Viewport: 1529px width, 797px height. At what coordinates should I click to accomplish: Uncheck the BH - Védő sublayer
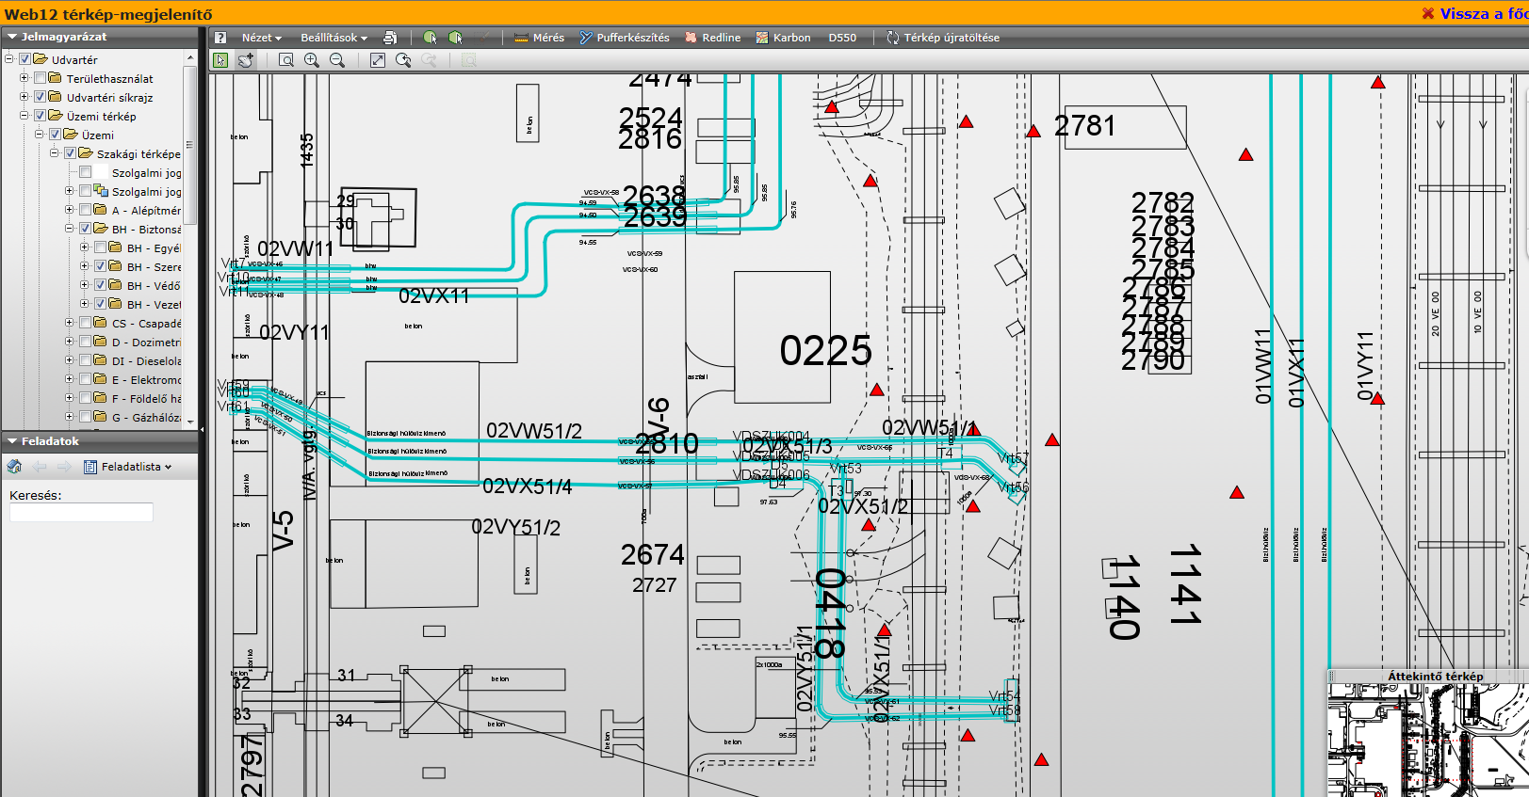click(x=101, y=285)
